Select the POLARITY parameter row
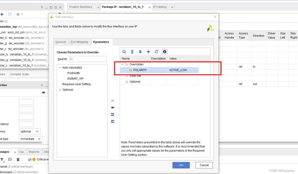Screen dimensions: 298x174 coord(159,70)
